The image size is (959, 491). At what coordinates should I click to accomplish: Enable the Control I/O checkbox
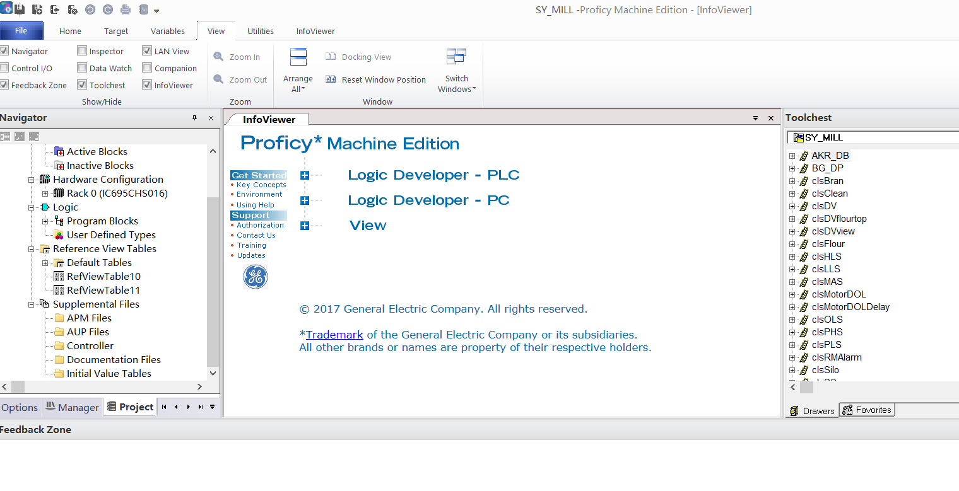(4, 68)
